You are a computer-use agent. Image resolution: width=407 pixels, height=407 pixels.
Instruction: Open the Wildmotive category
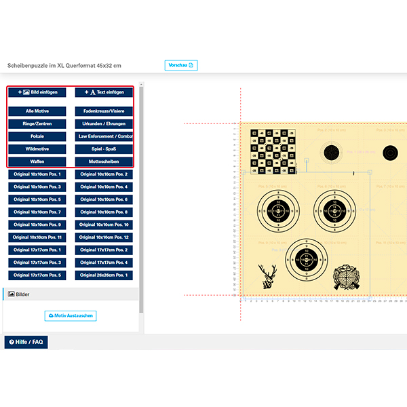[x=37, y=149]
